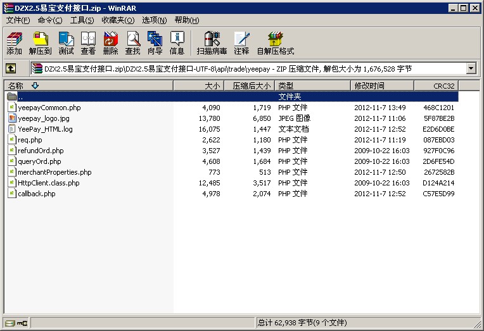Click yeepayCommon.php file name

49,108
